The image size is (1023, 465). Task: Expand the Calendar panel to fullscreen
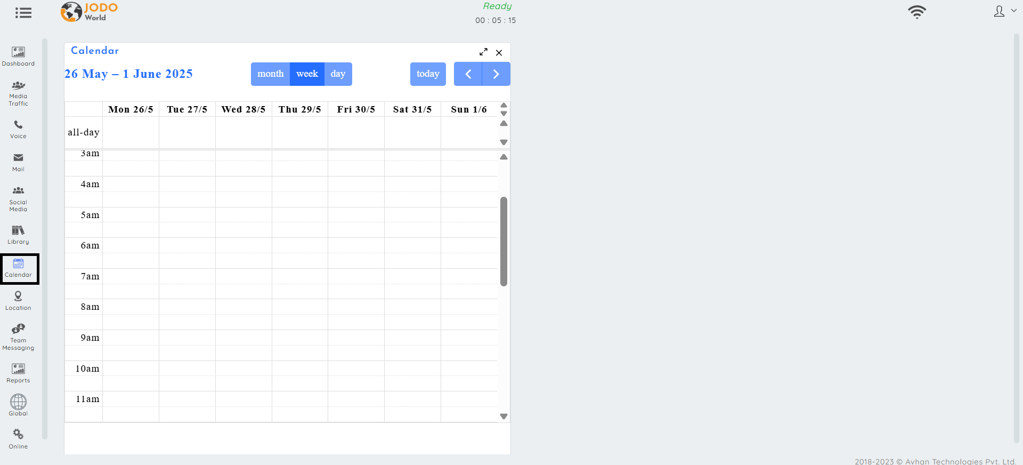(x=483, y=52)
